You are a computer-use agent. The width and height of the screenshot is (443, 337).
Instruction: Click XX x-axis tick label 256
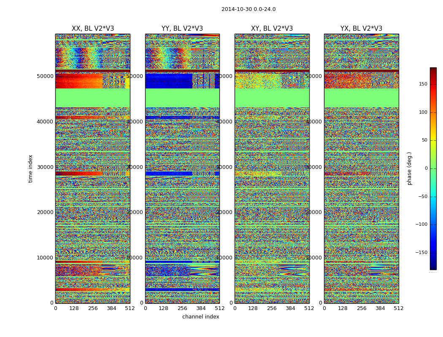pos(93,308)
